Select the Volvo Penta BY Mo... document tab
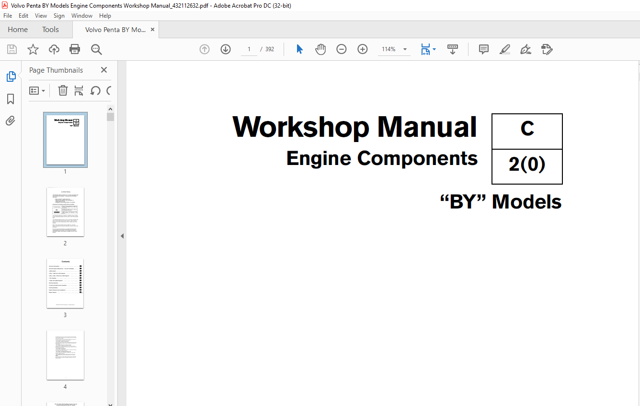This screenshot has width=640, height=406. pos(115,30)
